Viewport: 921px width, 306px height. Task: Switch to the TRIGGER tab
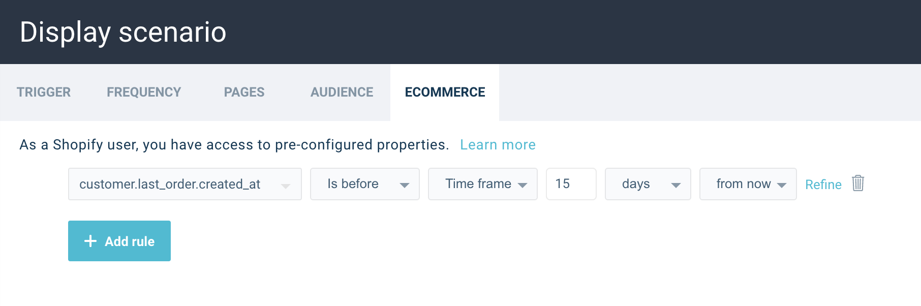(44, 92)
